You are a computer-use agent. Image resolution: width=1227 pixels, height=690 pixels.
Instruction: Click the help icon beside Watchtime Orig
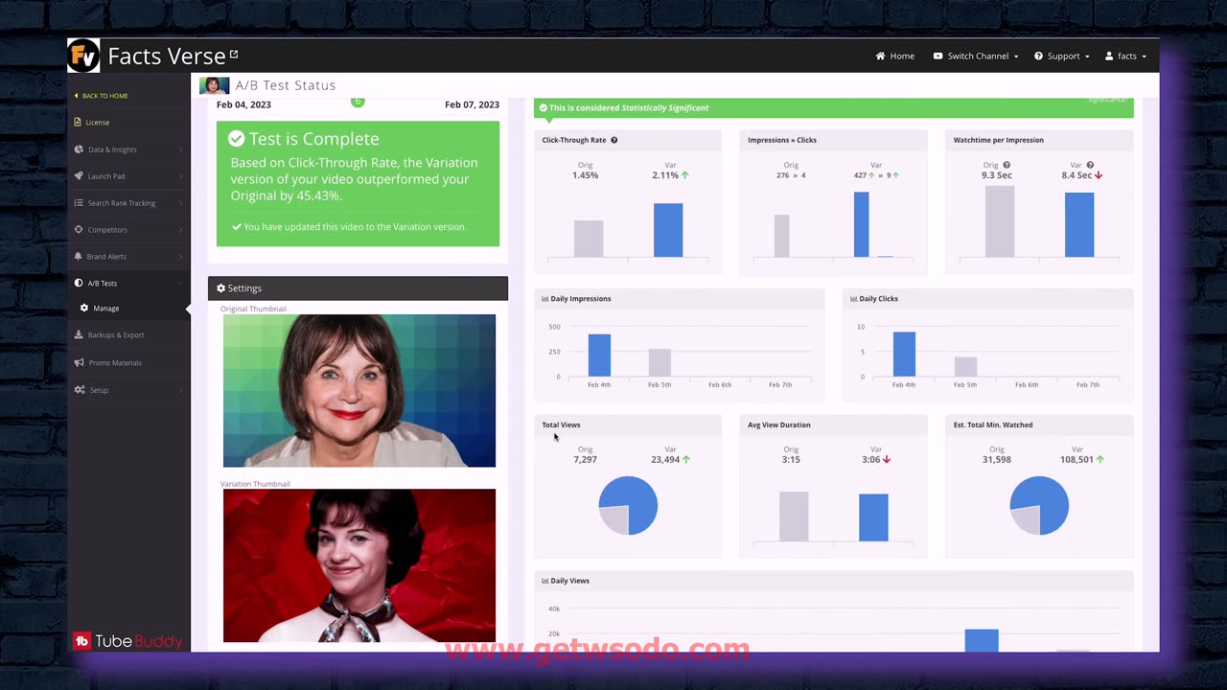click(1006, 165)
